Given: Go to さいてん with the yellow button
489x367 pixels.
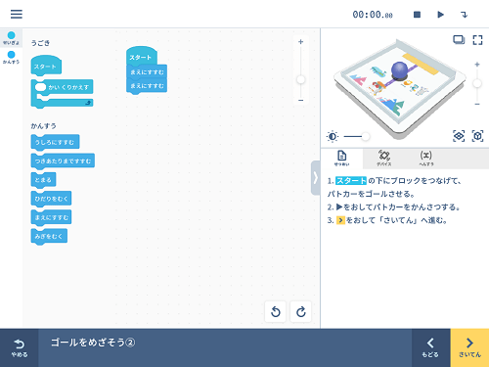Looking at the screenshot, I should click(x=469, y=347).
